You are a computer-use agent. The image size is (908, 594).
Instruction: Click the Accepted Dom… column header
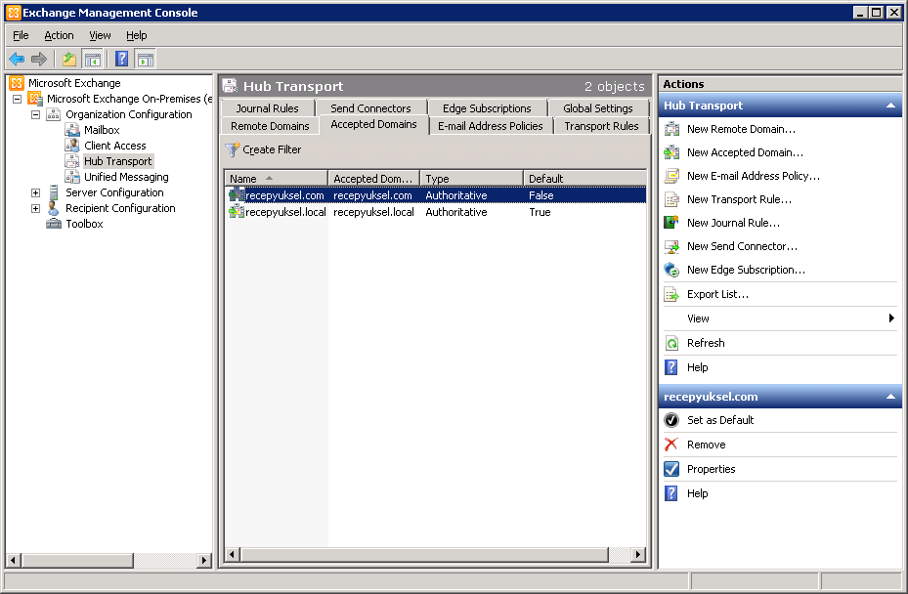[374, 179]
